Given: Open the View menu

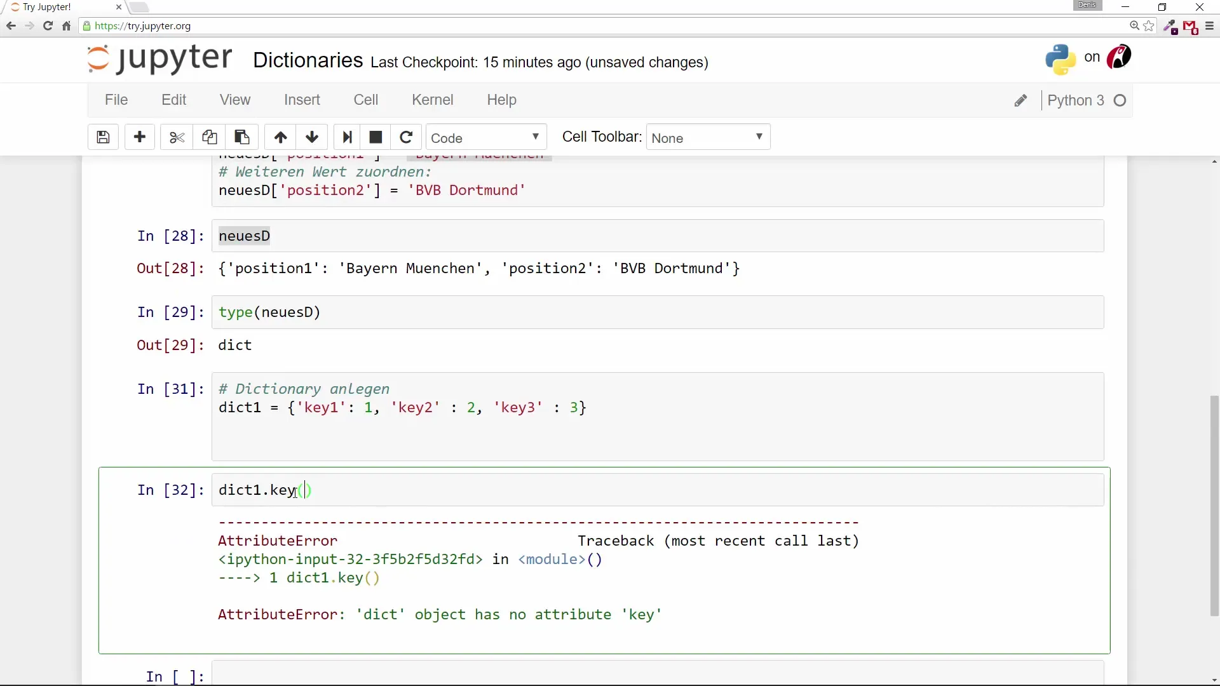Looking at the screenshot, I should click(x=235, y=100).
